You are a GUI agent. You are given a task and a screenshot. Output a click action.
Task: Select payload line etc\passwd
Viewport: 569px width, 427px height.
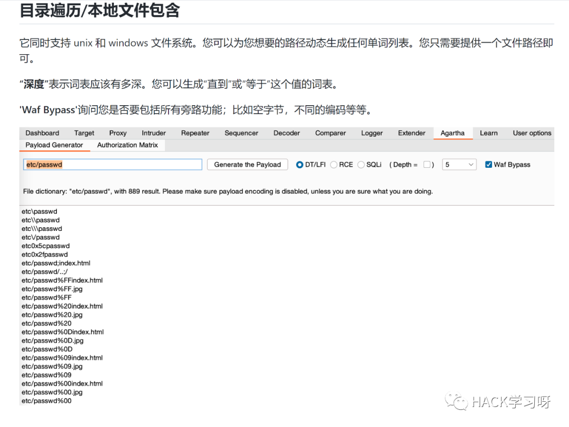pyautogui.click(x=39, y=211)
